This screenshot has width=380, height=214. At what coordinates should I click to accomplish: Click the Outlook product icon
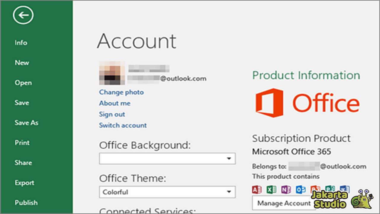pyautogui.click(x=301, y=189)
